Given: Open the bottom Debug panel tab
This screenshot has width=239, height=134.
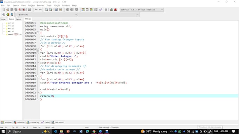Looking at the screenshot, I should pos(45,122).
